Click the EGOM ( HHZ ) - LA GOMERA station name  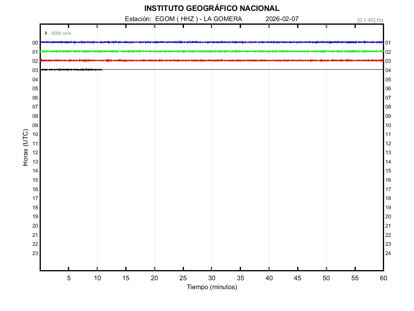pos(199,19)
